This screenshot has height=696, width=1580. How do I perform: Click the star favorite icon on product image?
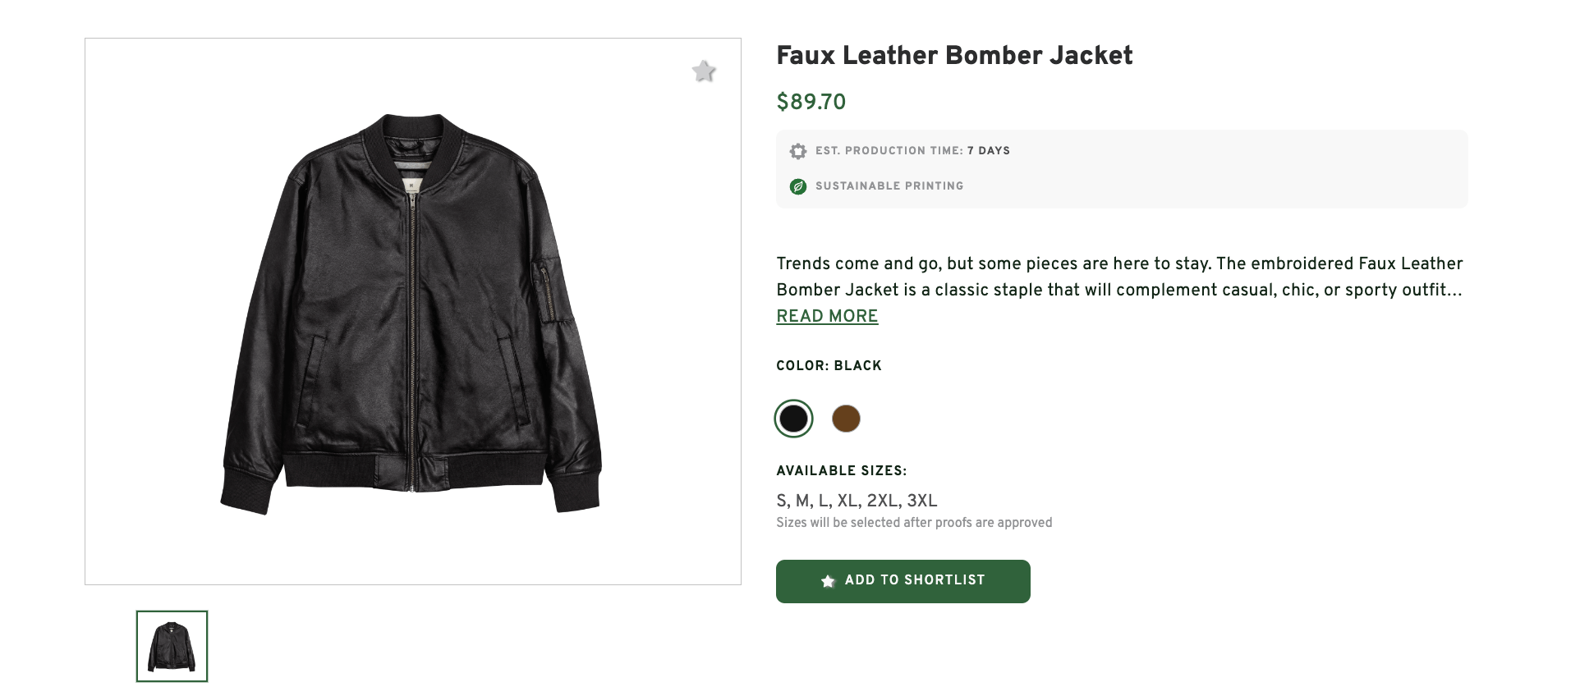coord(704,71)
